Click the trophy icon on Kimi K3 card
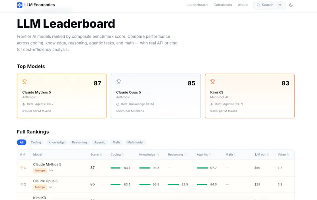 pos(212,82)
